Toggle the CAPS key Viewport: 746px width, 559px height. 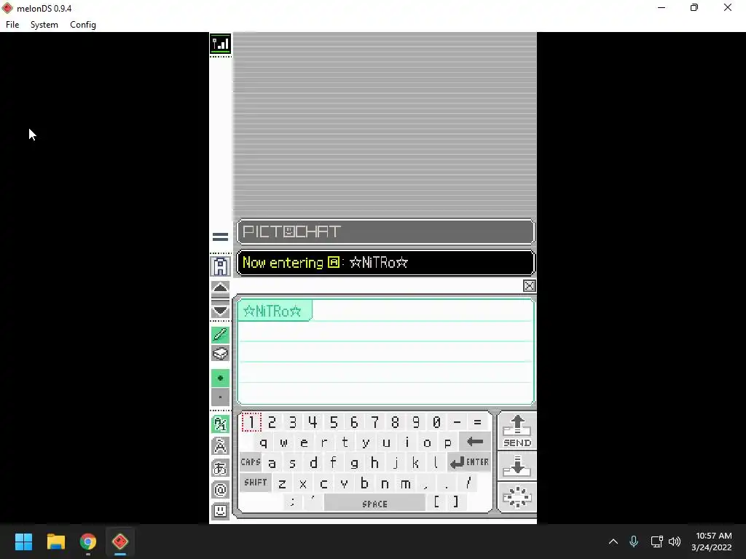[x=251, y=462]
